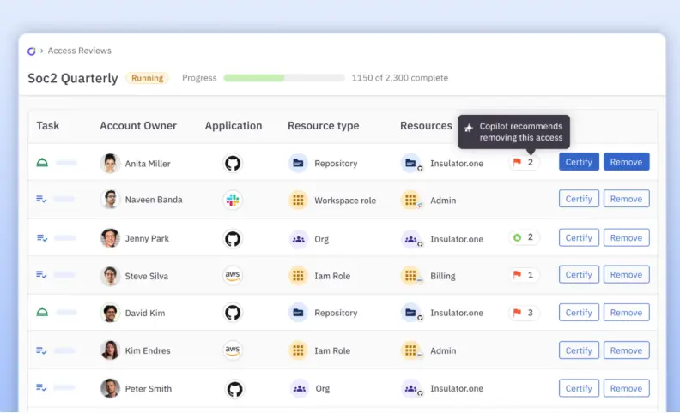Open Access Reviews breadcrumb link

coord(80,51)
